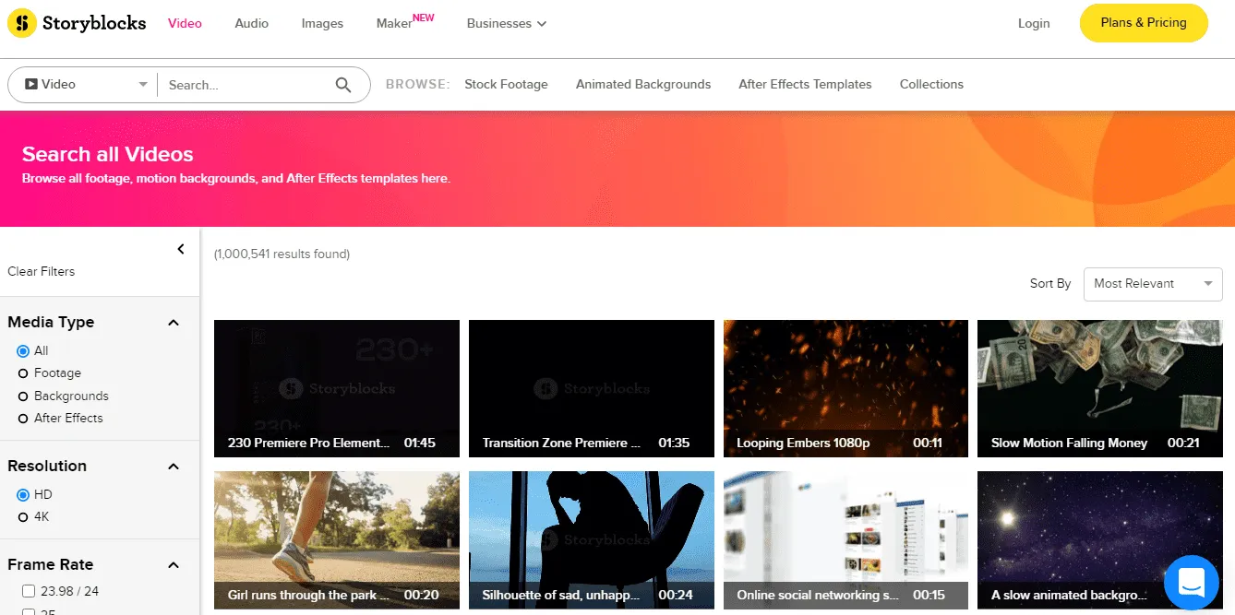
Task: Open the Most Relevant sort dropdown
Action: coord(1152,284)
